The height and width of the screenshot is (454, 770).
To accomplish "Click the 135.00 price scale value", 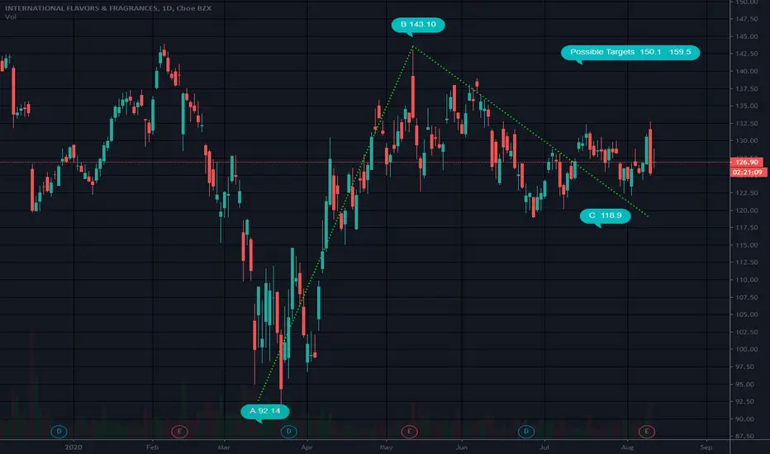I will (747, 106).
